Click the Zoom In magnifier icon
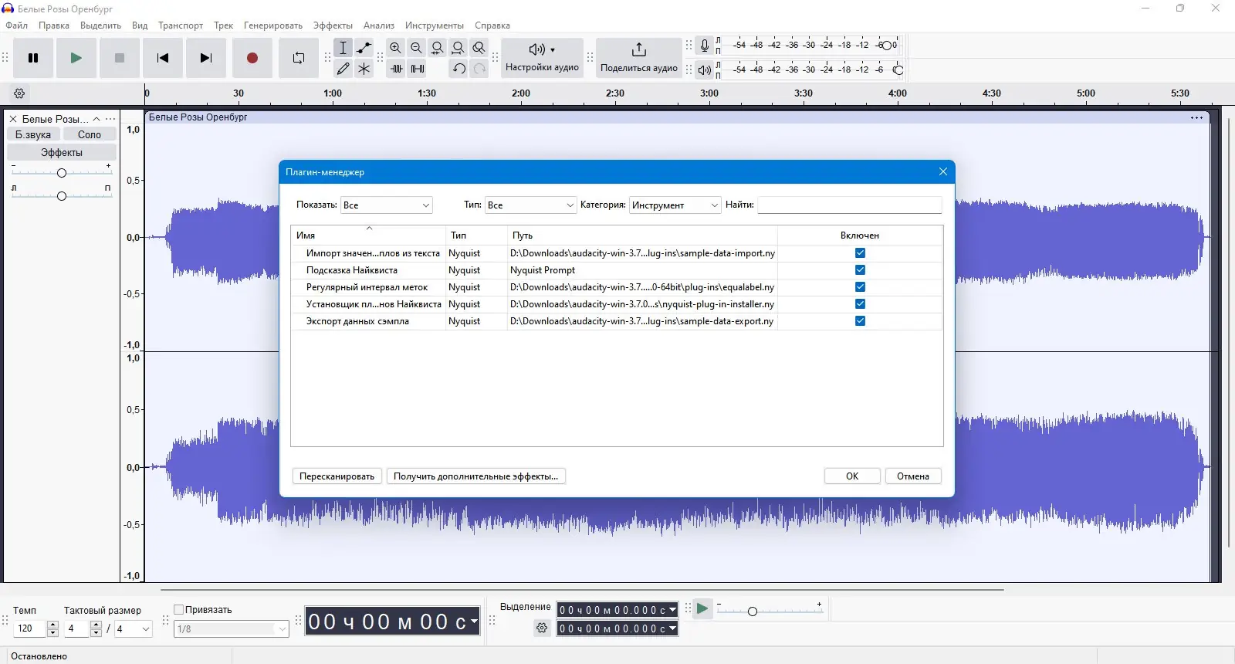The image size is (1235, 664). [395, 48]
